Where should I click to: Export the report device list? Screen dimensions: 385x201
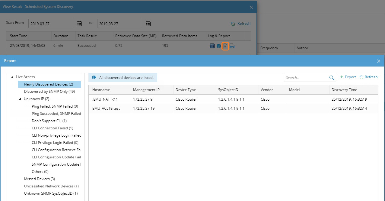point(348,77)
